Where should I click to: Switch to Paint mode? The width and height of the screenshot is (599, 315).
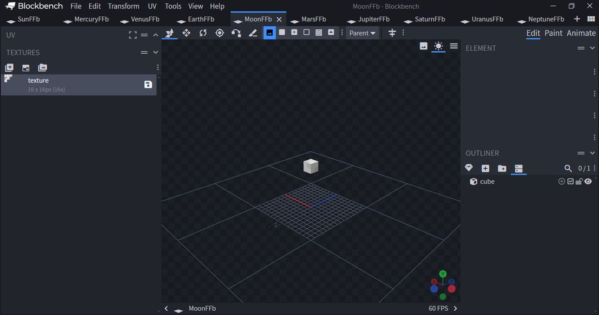pyautogui.click(x=553, y=33)
